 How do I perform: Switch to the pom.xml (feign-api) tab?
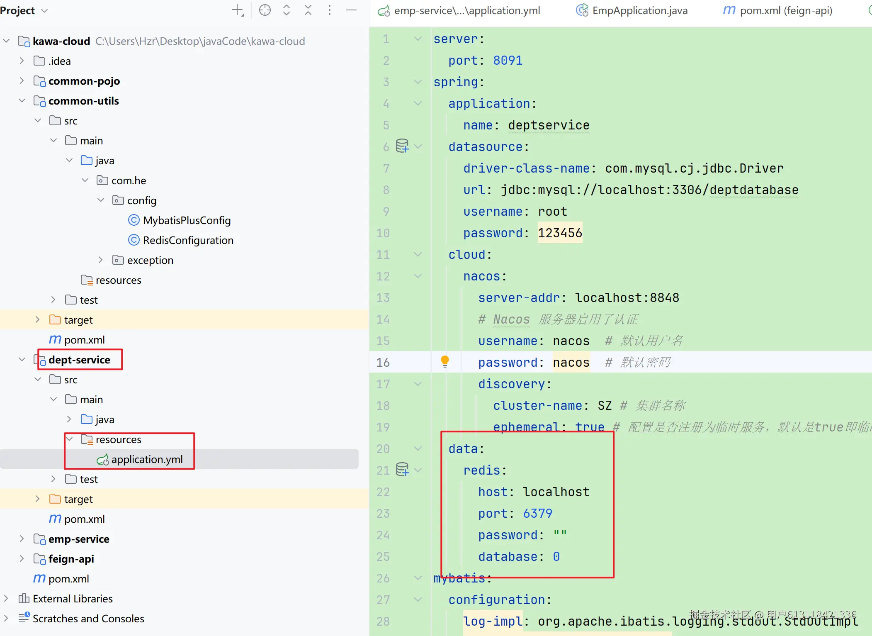pos(785,10)
